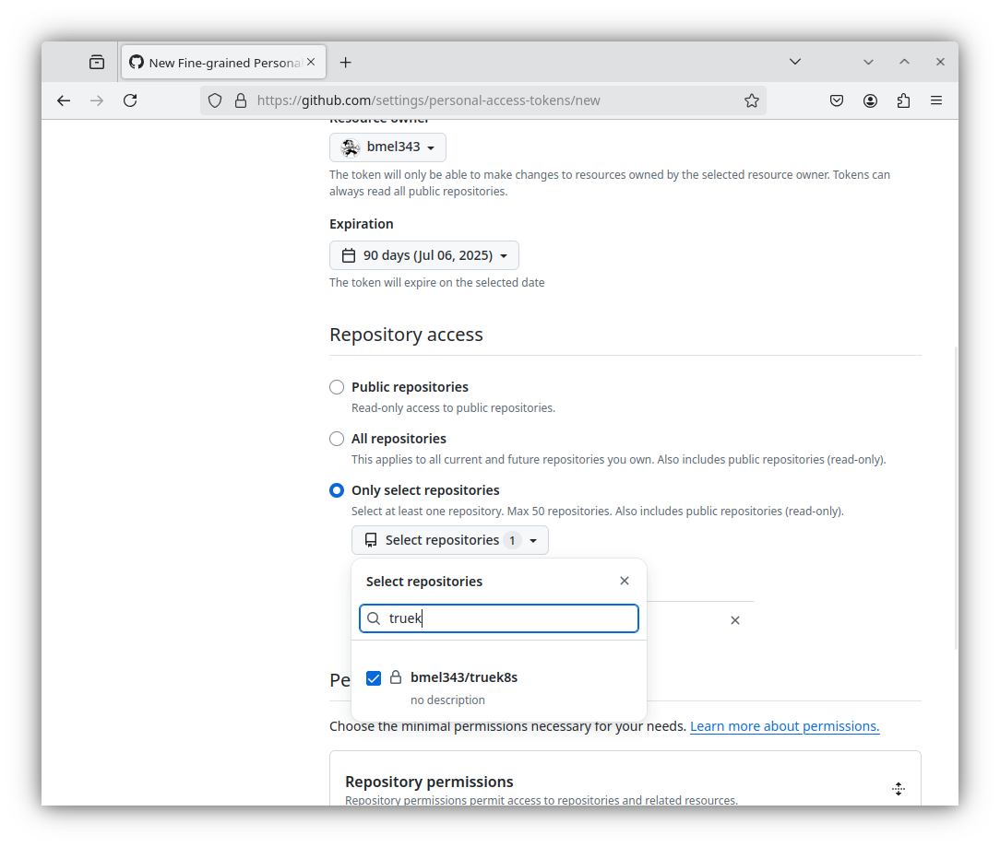Open Learn more about permissions link
Viewport: 1000px width, 847px height.
pos(784,726)
